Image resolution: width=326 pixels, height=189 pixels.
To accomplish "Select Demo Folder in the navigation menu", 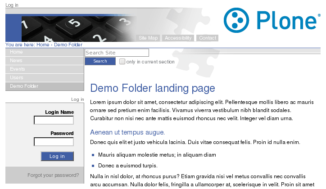I will point(45,86).
